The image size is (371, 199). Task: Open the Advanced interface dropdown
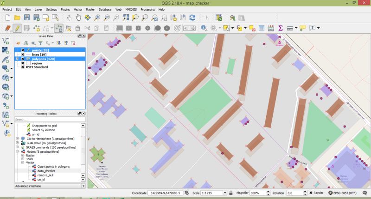83,186
